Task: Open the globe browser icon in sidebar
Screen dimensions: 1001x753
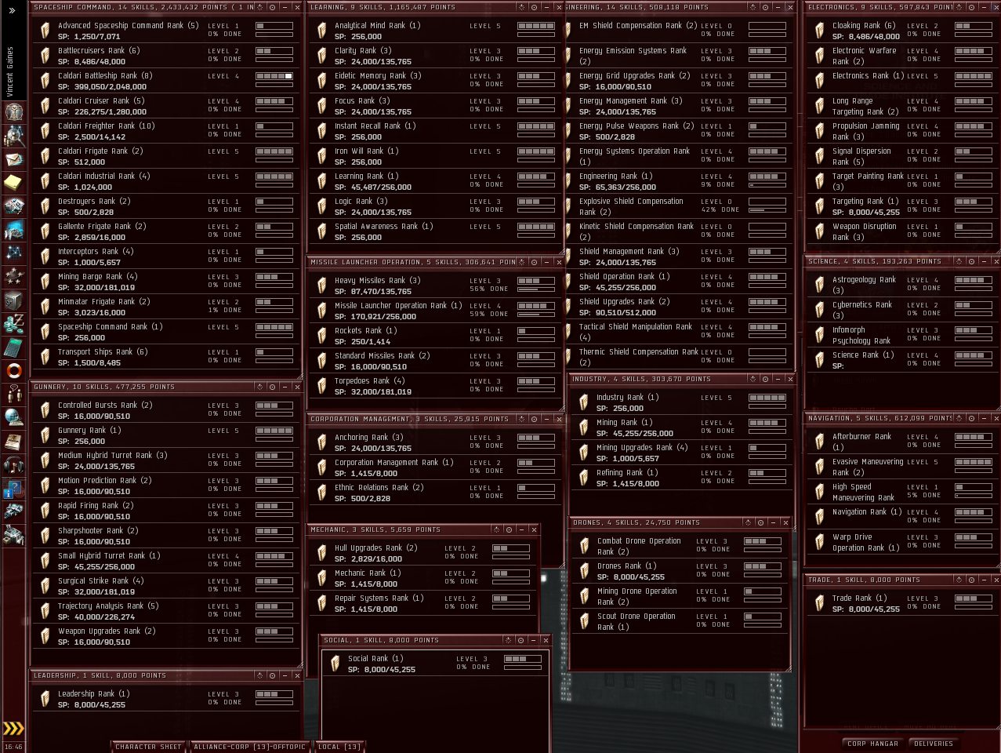Action: pyautogui.click(x=13, y=417)
